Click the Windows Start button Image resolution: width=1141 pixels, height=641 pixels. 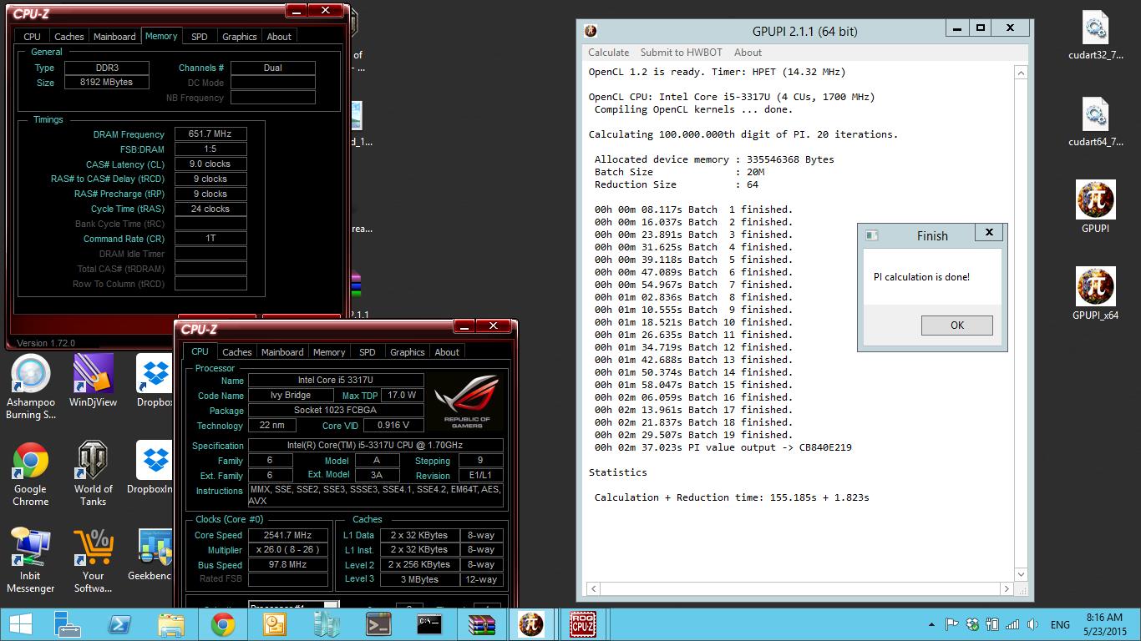20,624
